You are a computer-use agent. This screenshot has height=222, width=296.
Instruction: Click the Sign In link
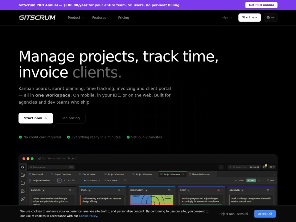(227, 18)
